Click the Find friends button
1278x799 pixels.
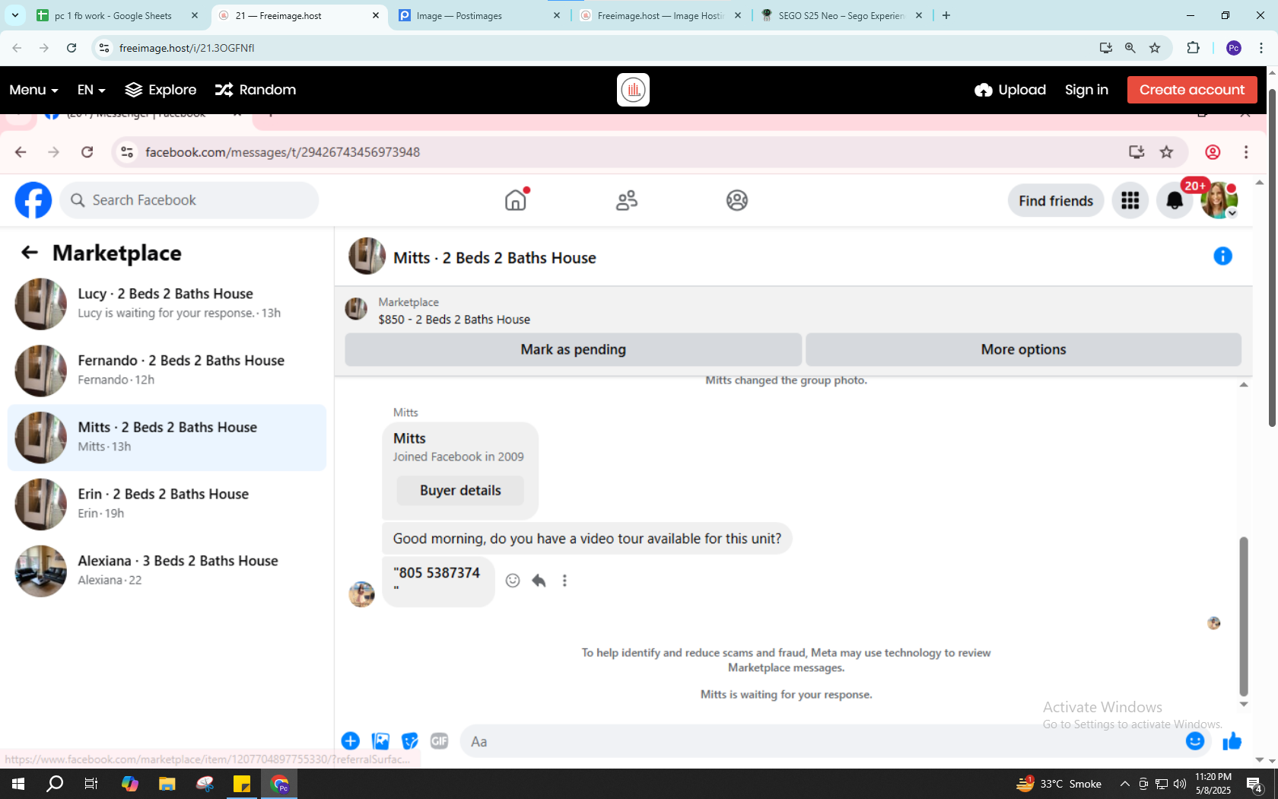click(1056, 200)
